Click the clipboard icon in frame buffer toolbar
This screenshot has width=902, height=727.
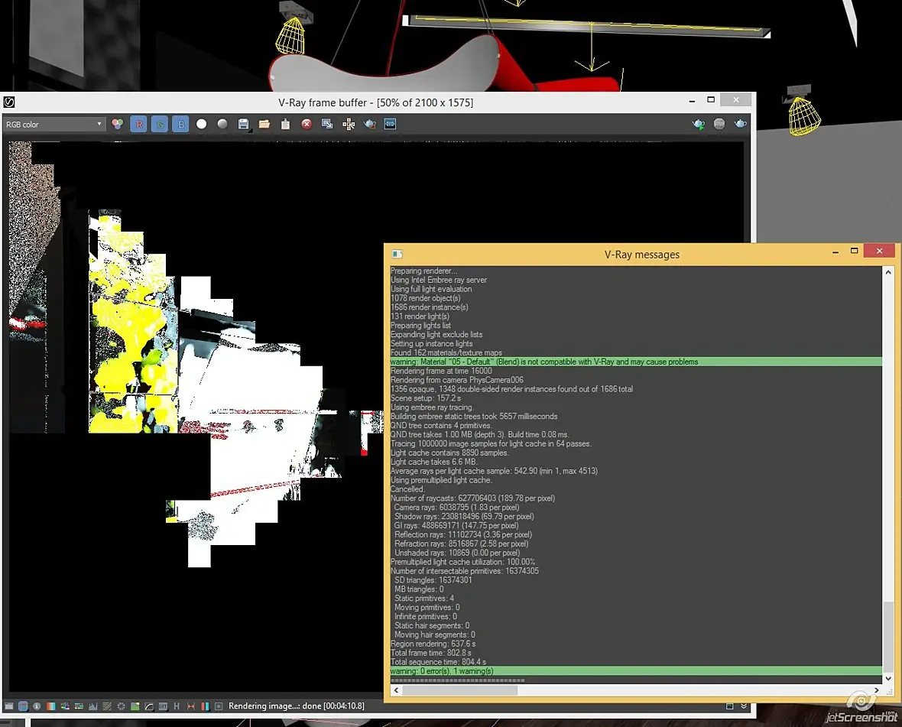[285, 124]
